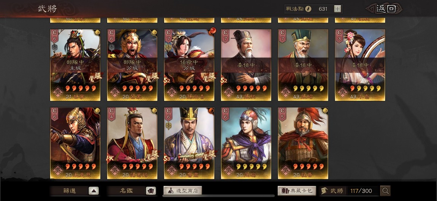Open the 名鑑 catalog tab
This screenshot has width=437, height=201.
[127, 191]
